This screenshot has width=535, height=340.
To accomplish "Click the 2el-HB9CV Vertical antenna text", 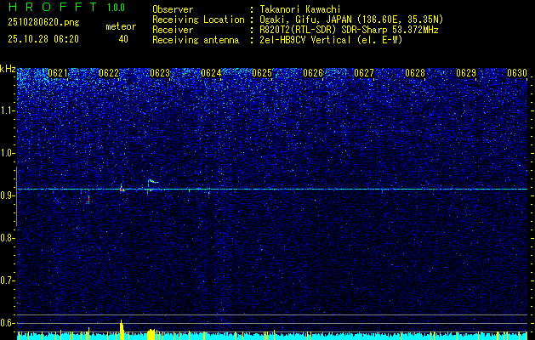I will 331,40.
